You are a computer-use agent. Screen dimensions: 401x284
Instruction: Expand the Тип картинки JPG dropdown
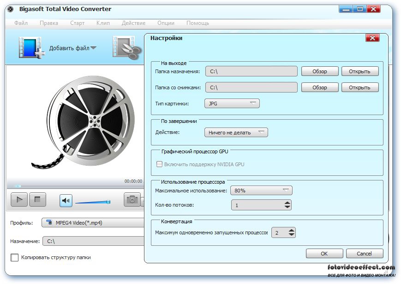coord(232,104)
